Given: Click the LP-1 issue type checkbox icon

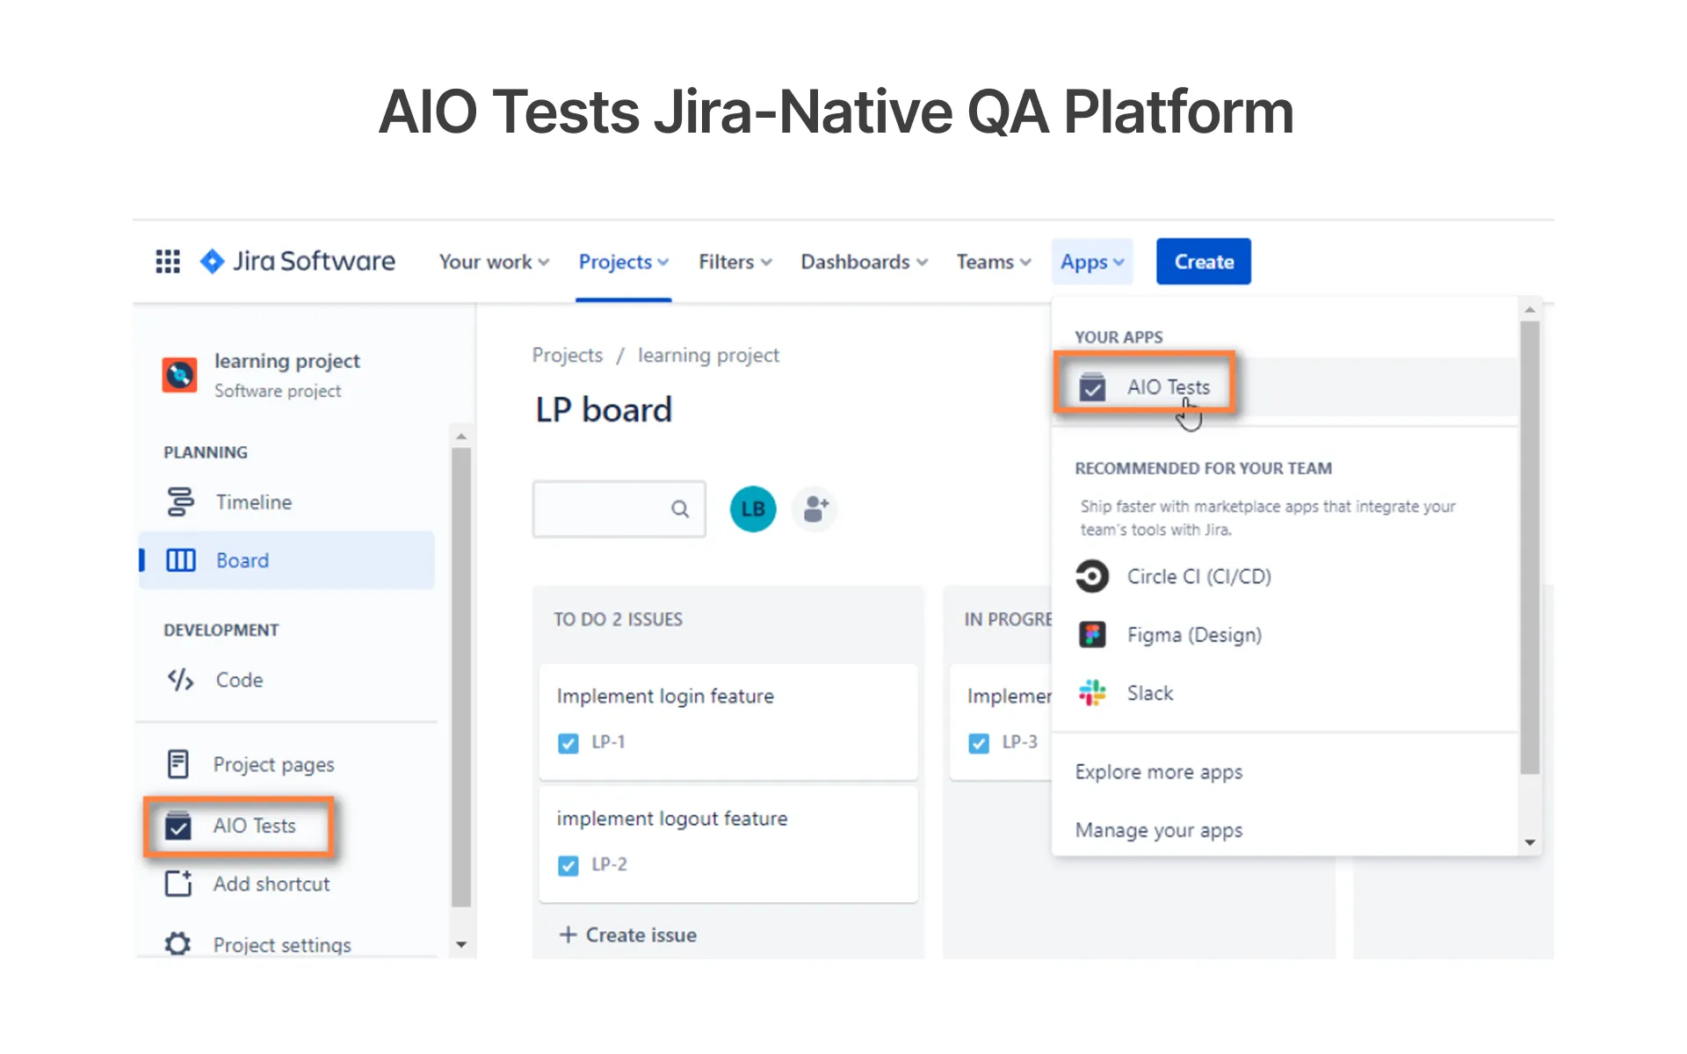Looking at the screenshot, I should (x=568, y=743).
